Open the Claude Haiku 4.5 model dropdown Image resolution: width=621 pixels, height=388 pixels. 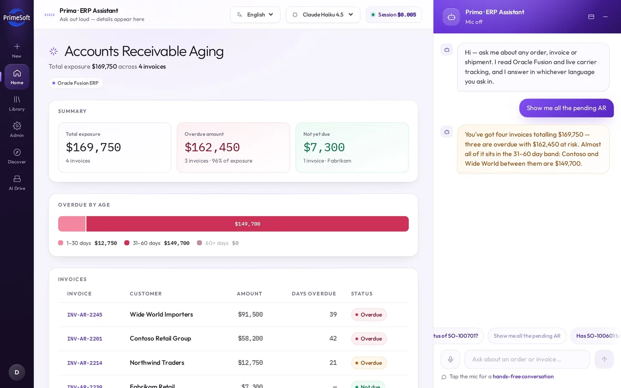click(x=323, y=15)
